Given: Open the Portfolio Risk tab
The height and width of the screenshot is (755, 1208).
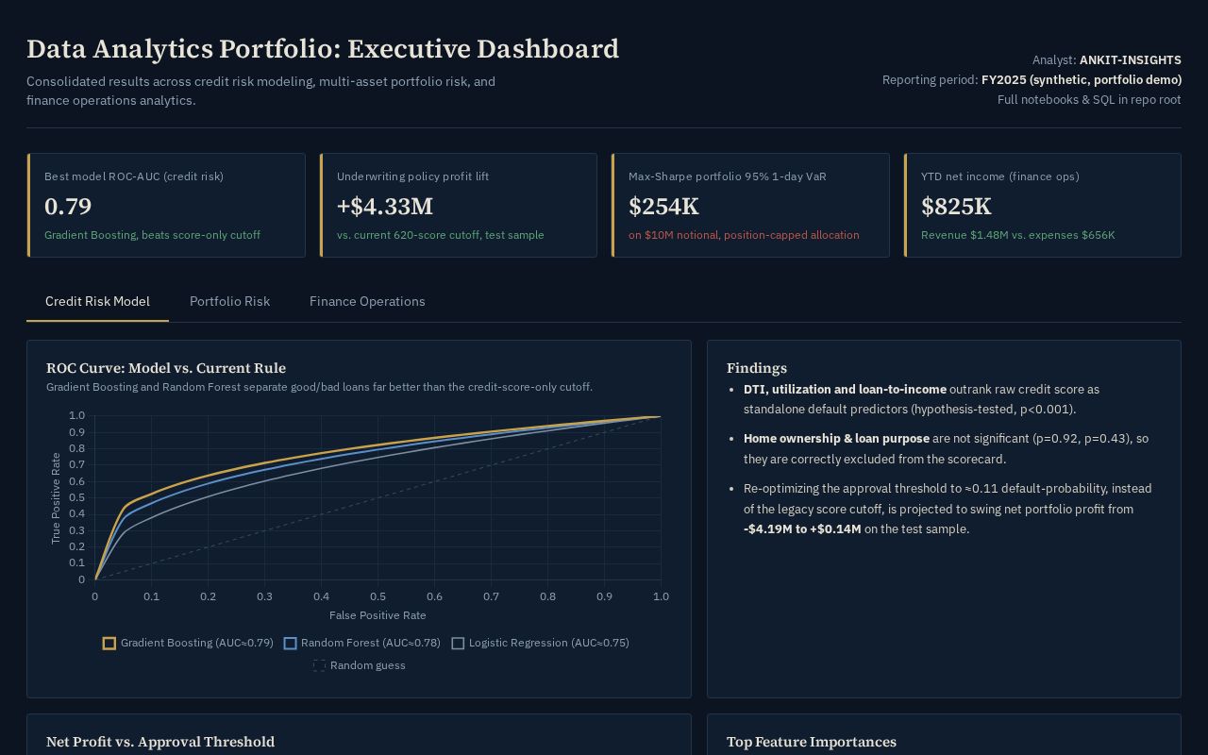Looking at the screenshot, I should pos(229,301).
